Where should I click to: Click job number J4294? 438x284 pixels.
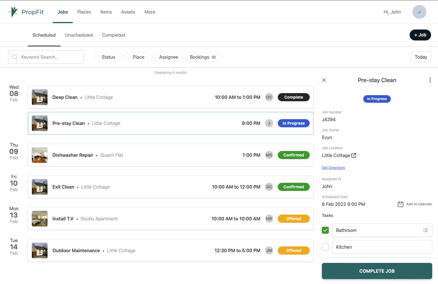click(x=329, y=119)
